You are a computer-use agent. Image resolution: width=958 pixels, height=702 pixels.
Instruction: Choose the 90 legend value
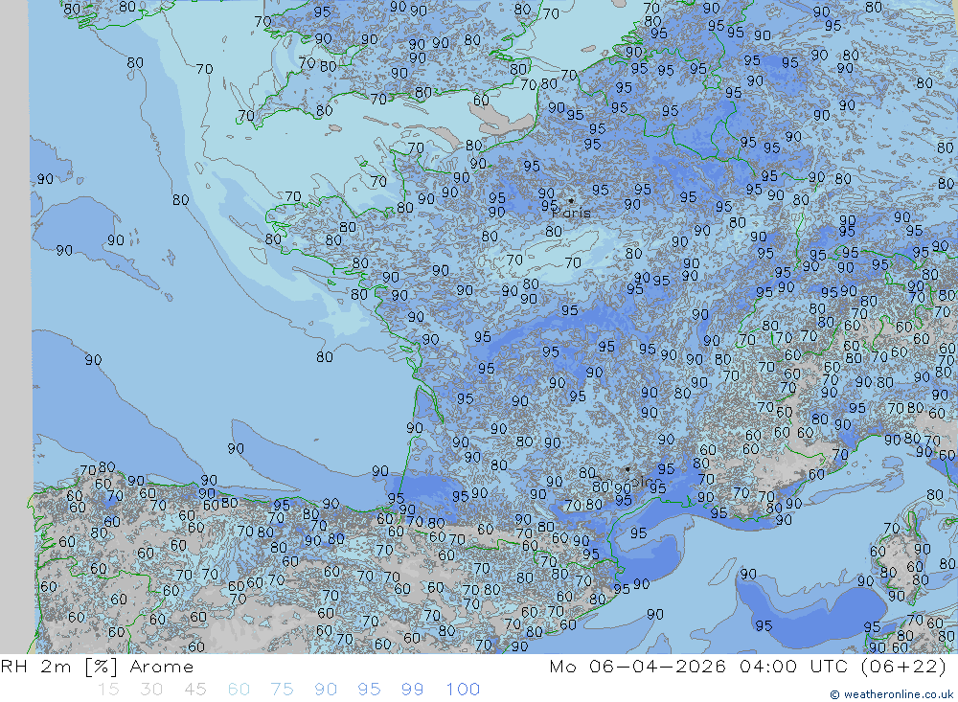(x=326, y=690)
